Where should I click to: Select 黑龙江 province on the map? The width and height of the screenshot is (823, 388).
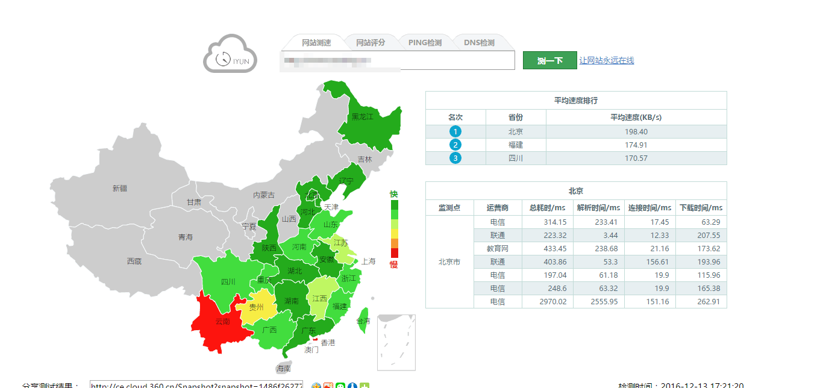click(362, 117)
